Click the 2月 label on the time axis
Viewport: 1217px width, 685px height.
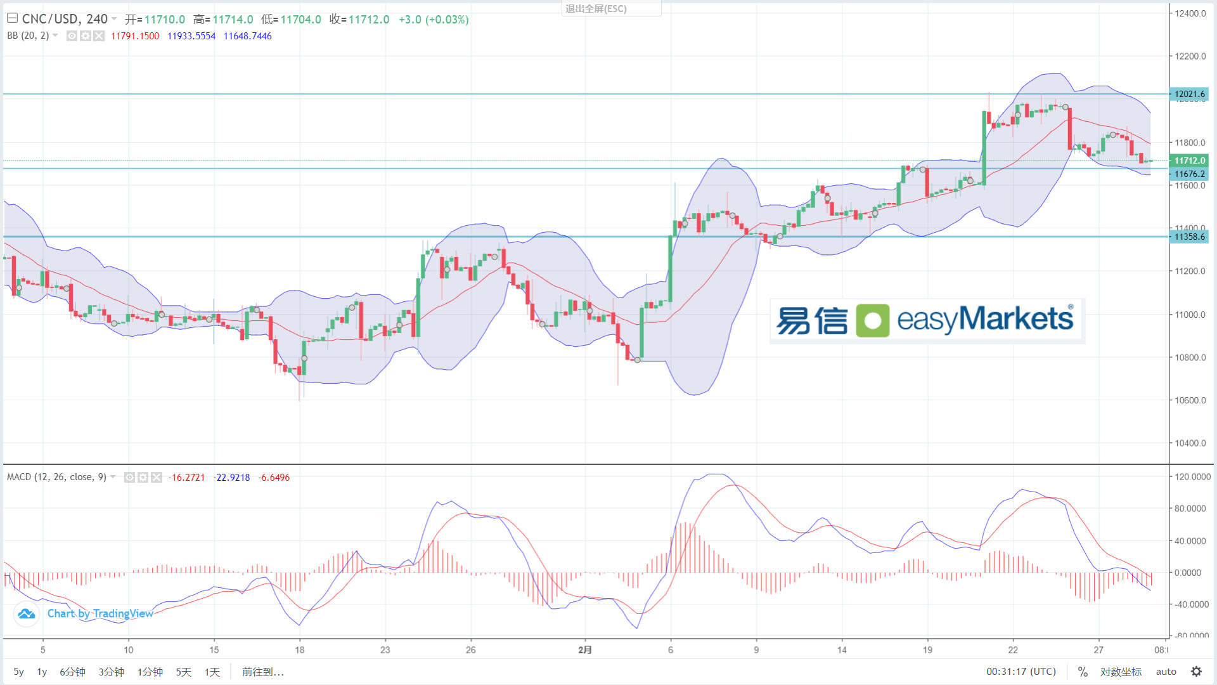[x=585, y=649]
